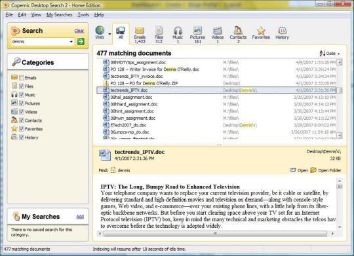Click the Contacts icon in Categories
This screenshot has height=256, width=354.
point(14,120)
